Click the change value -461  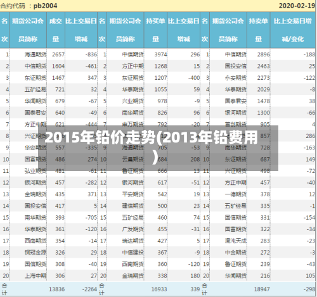[91, 66]
